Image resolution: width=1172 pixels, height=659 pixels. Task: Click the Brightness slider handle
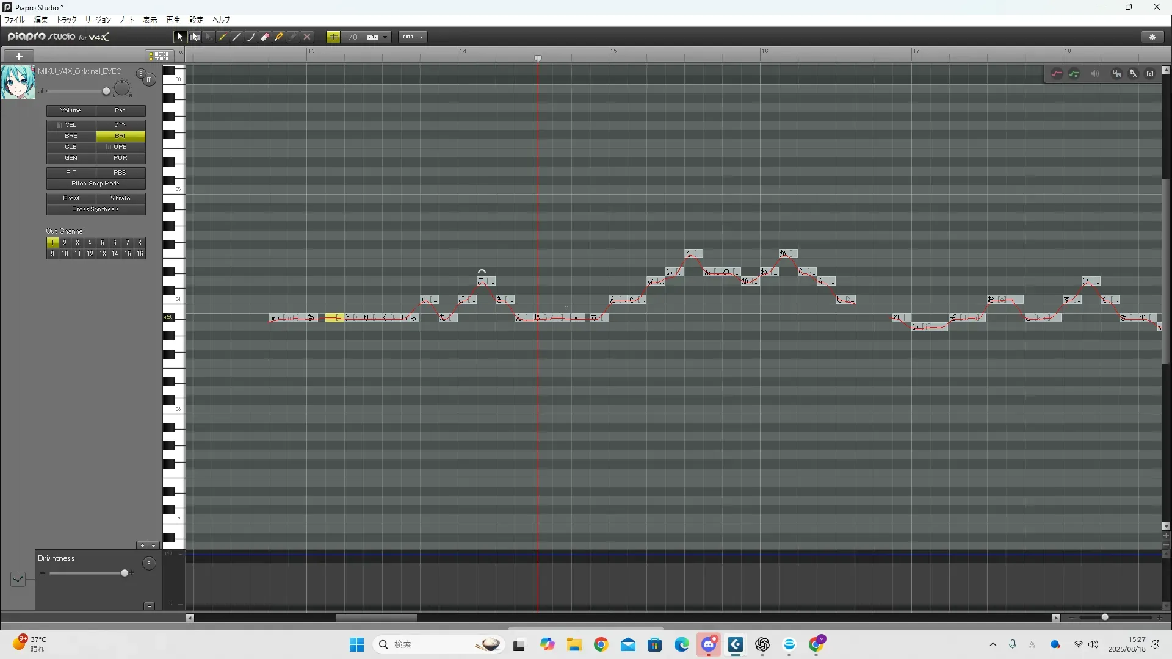pyautogui.click(x=125, y=573)
